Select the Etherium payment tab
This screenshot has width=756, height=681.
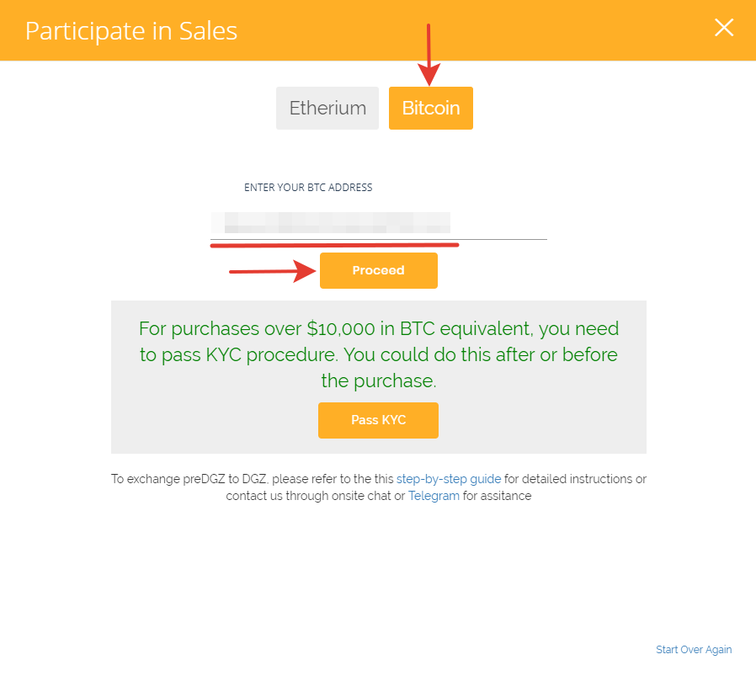pos(327,109)
